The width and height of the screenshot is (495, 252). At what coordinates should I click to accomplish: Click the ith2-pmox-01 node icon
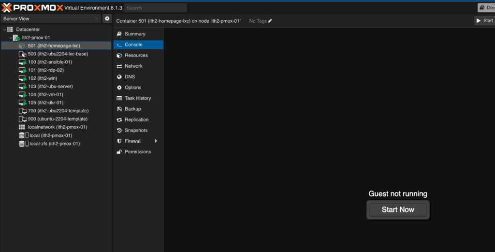pos(16,38)
